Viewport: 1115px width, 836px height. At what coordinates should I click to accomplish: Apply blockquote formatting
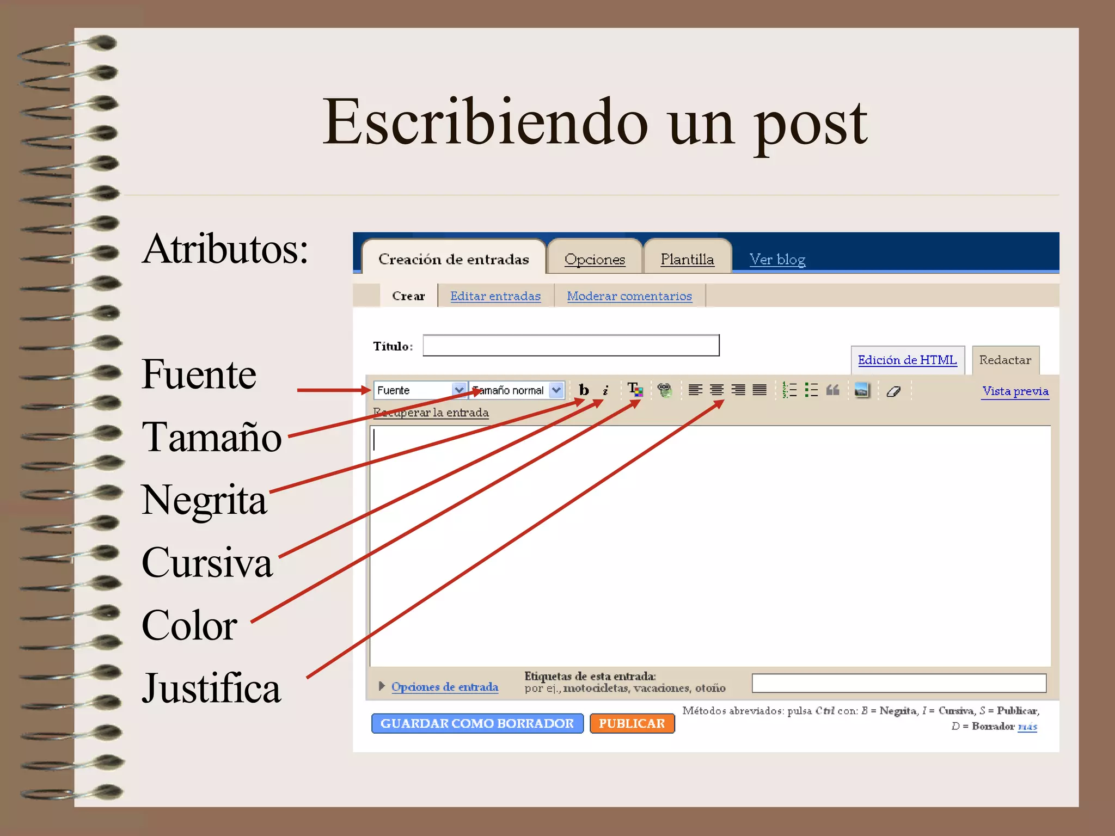coord(833,390)
